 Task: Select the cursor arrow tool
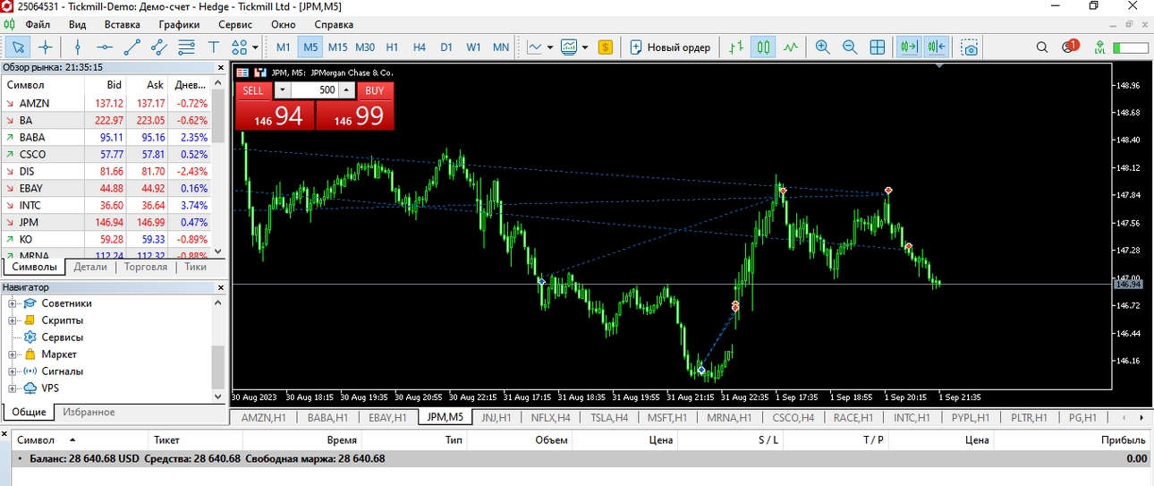pos(18,47)
